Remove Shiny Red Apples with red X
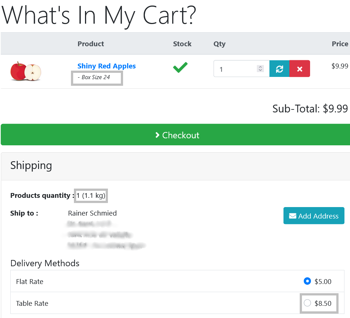This screenshot has height=318, width=350. point(300,69)
